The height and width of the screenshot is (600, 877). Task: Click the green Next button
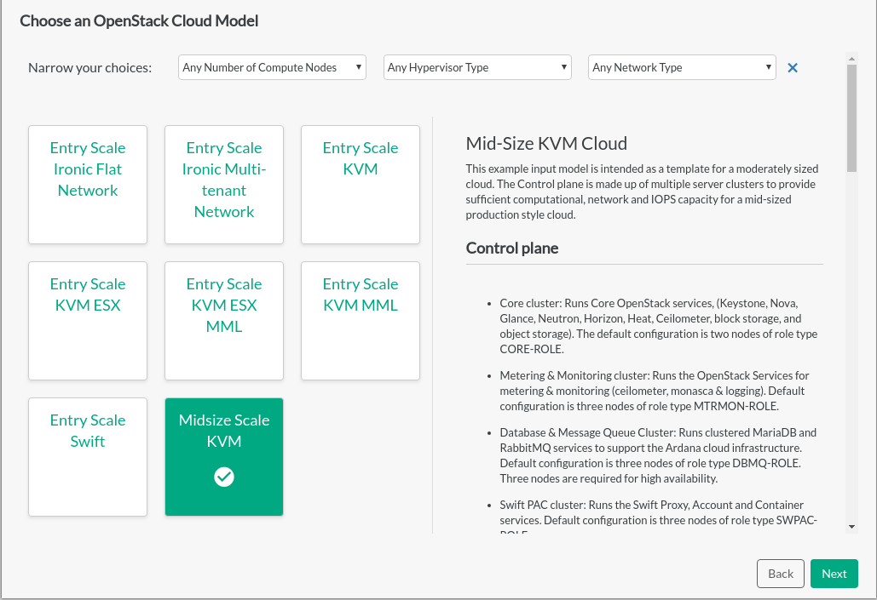tap(834, 574)
